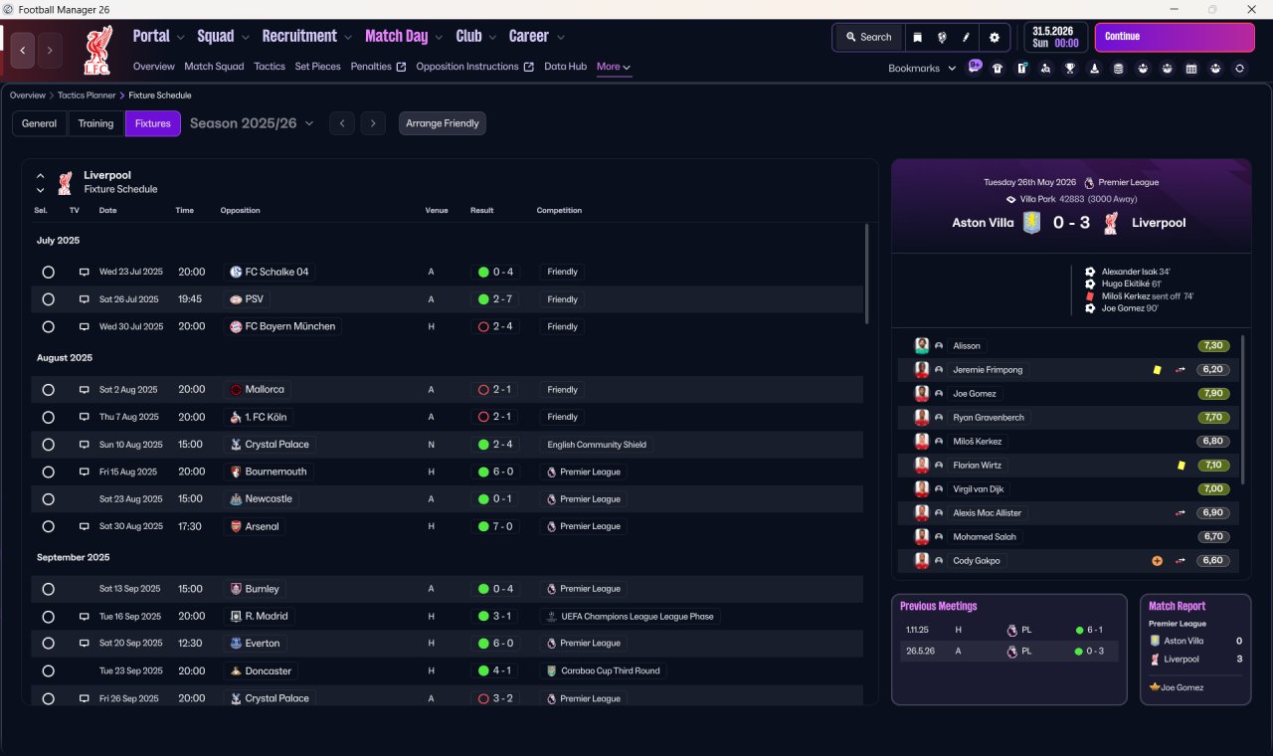Viewport: 1273px width, 756px height.
Task: Select the PSV fixture radio button
Action: pyautogui.click(x=48, y=299)
